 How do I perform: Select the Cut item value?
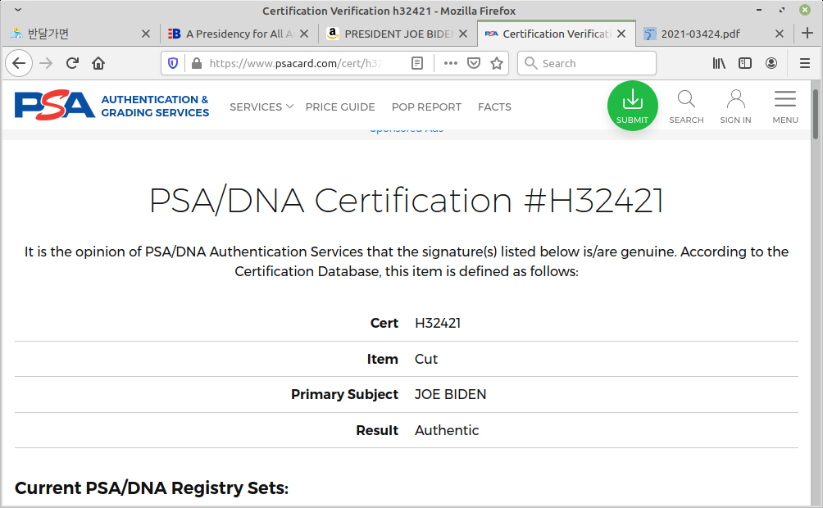(426, 359)
